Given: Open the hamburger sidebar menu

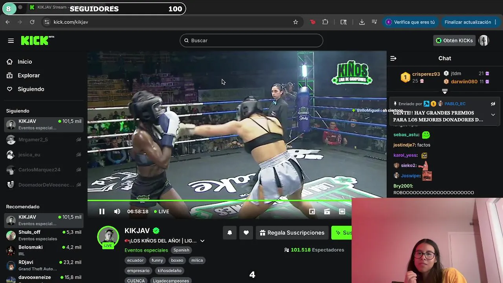Looking at the screenshot, I should click(11, 40).
